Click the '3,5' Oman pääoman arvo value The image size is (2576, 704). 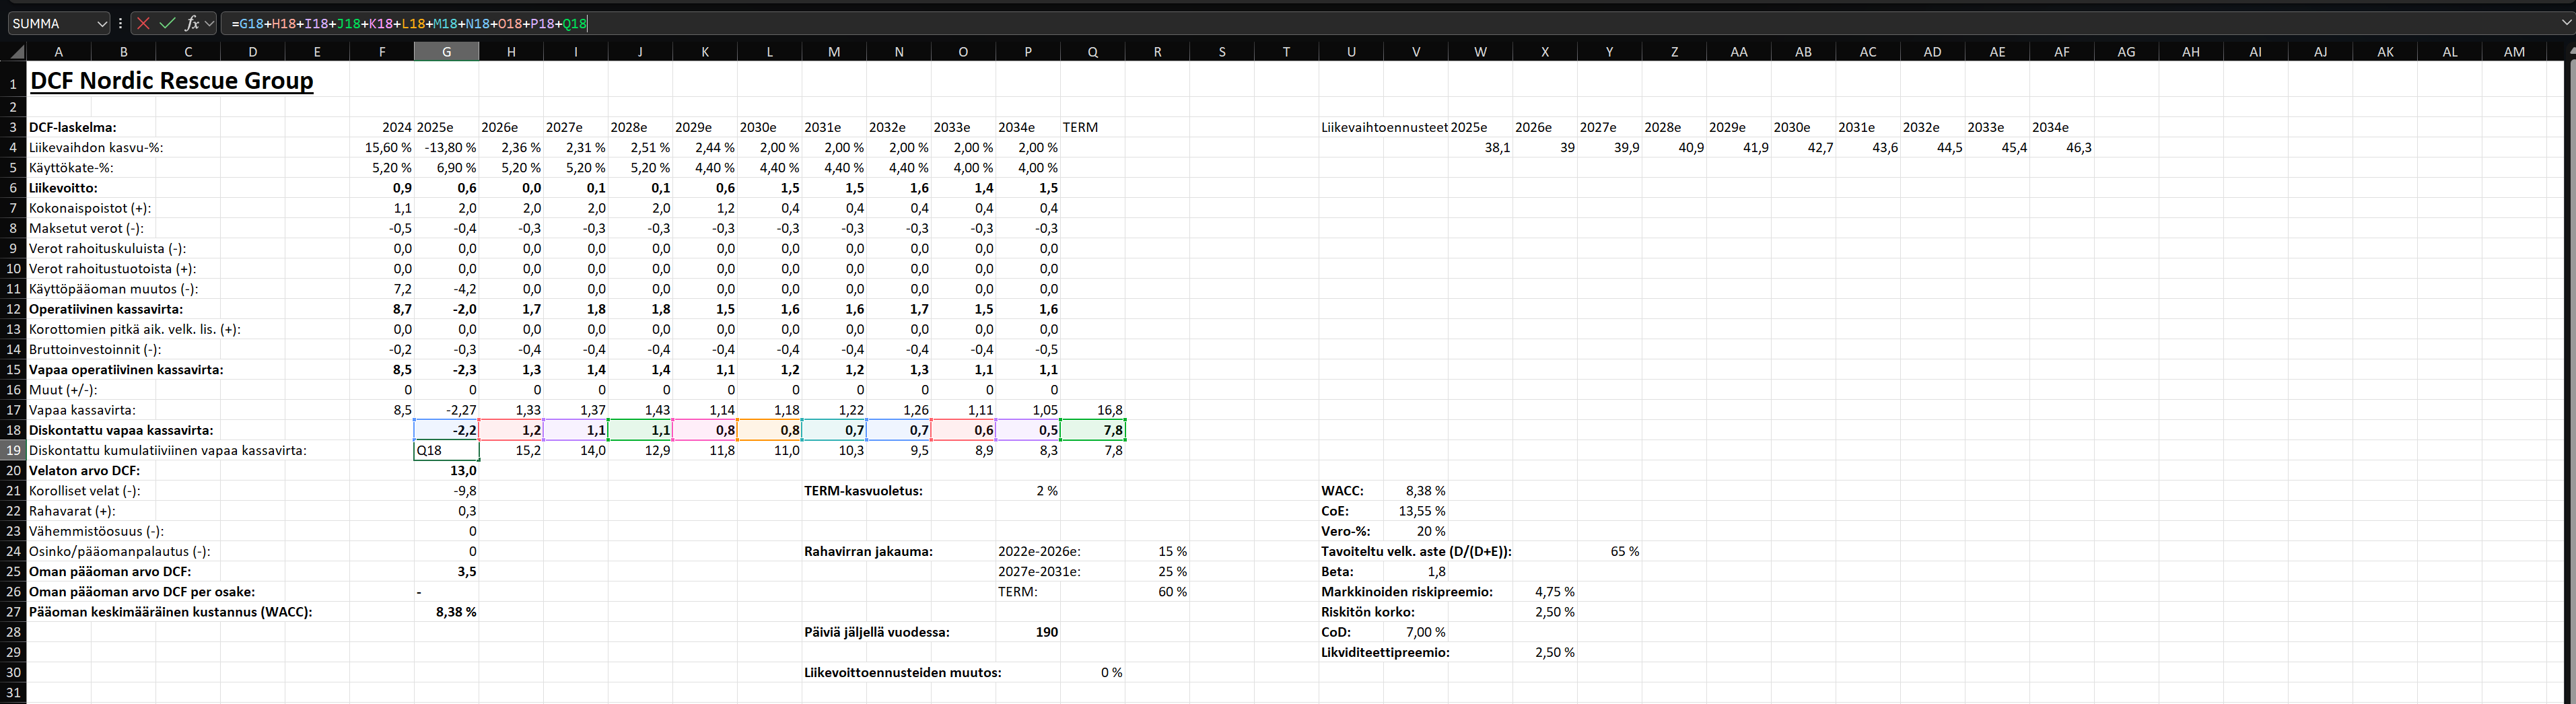(446, 571)
